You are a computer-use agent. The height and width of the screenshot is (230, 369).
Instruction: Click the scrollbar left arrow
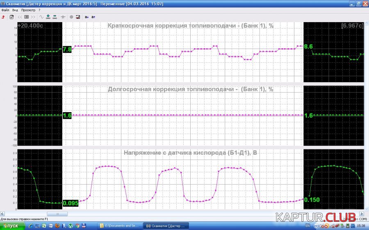point(2,214)
